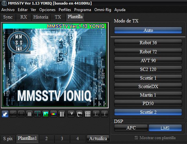The height and width of the screenshot is (144, 187).
Task: Toggle the LMS DSP filter
Action: pyautogui.click(x=165, y=128)
